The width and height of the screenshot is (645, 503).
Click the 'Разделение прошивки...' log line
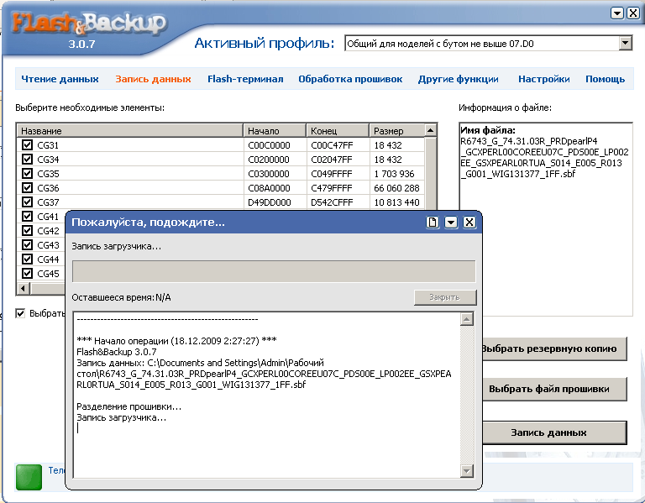point(128,406)
